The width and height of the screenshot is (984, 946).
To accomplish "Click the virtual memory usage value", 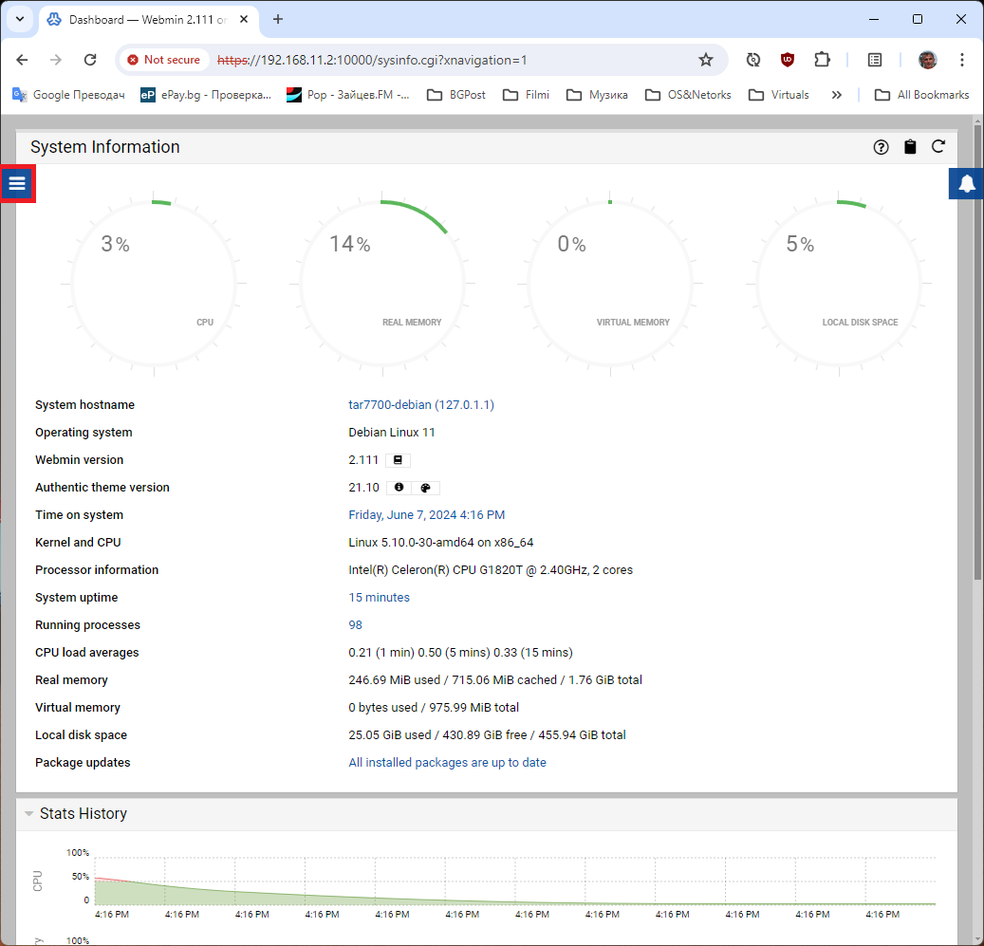I will click(x=434, y=708).
